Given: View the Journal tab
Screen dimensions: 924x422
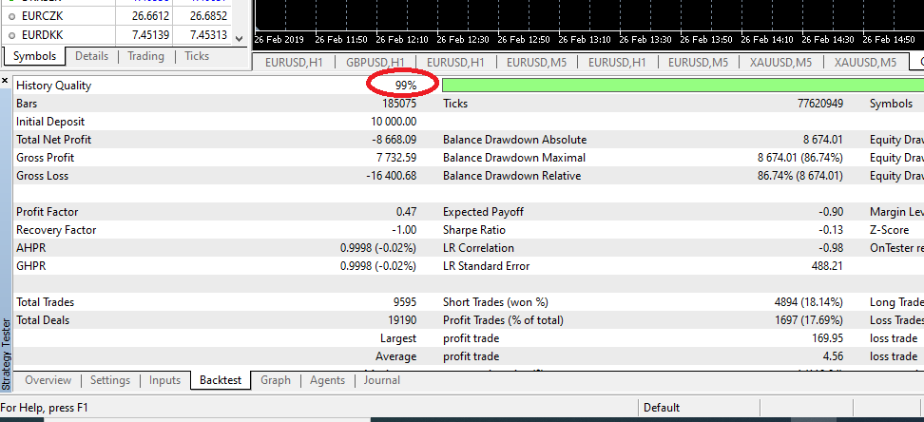Looking at the screenshot, I should point(382,380).
